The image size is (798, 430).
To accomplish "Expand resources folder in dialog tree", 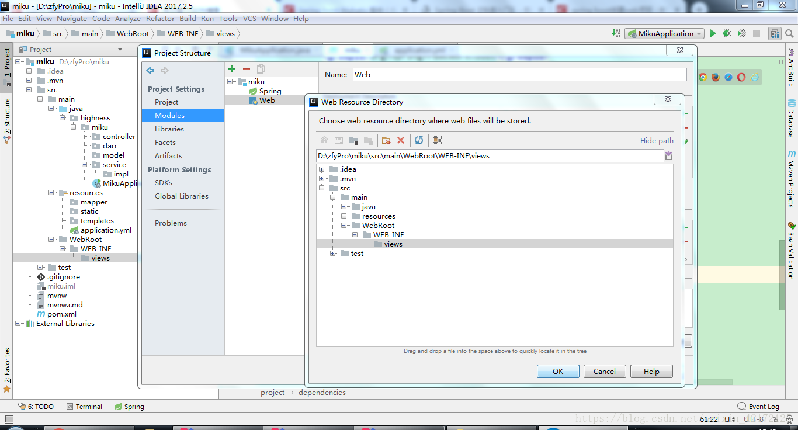I will [344, 216].
